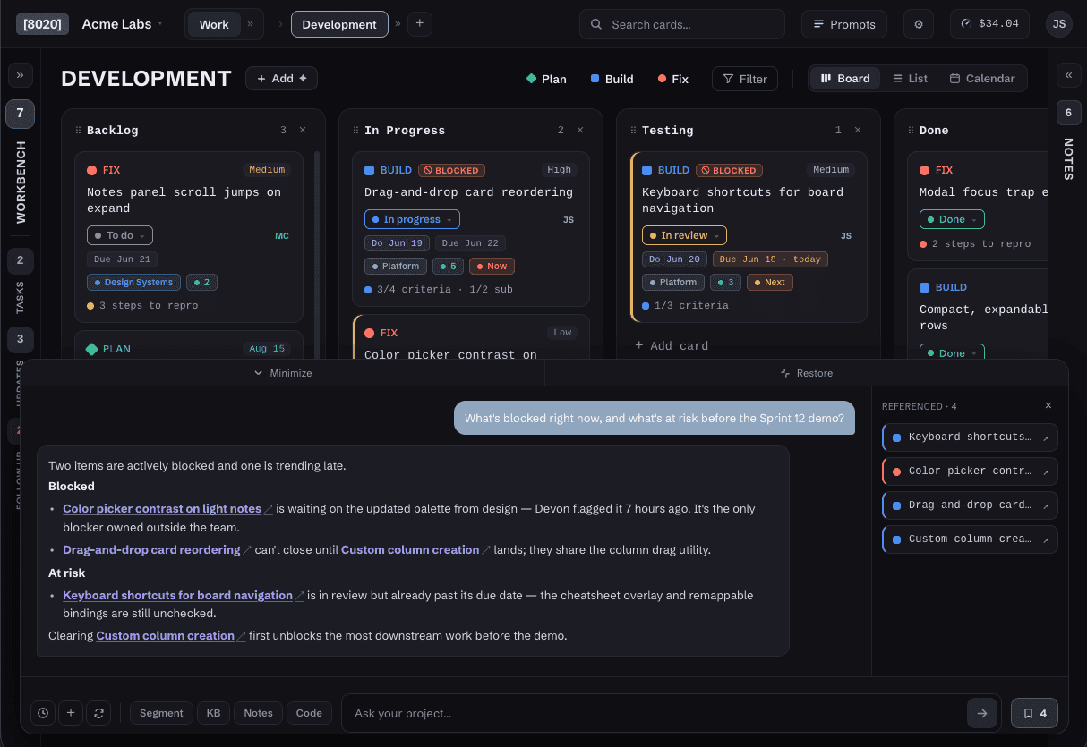Viewport: 1087px width, 747px height.
Task: Open the settings gear in the top bar
Action: [918, 24]
